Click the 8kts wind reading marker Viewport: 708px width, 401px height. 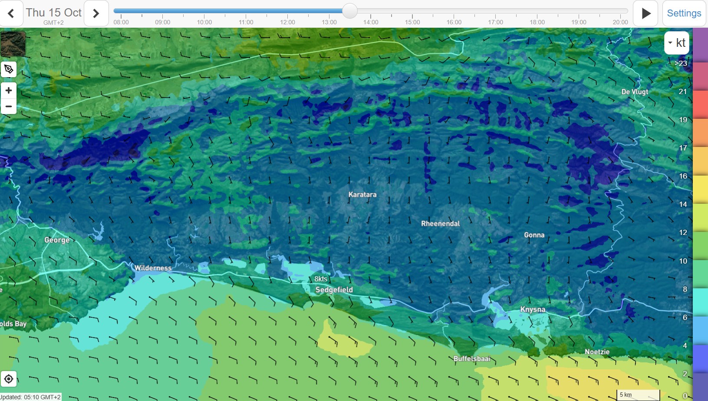coord(321,279)
